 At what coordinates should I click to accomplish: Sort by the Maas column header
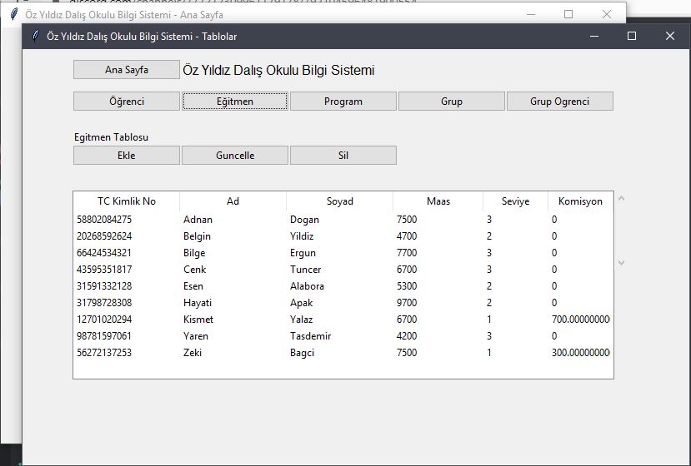pos(438,201)
